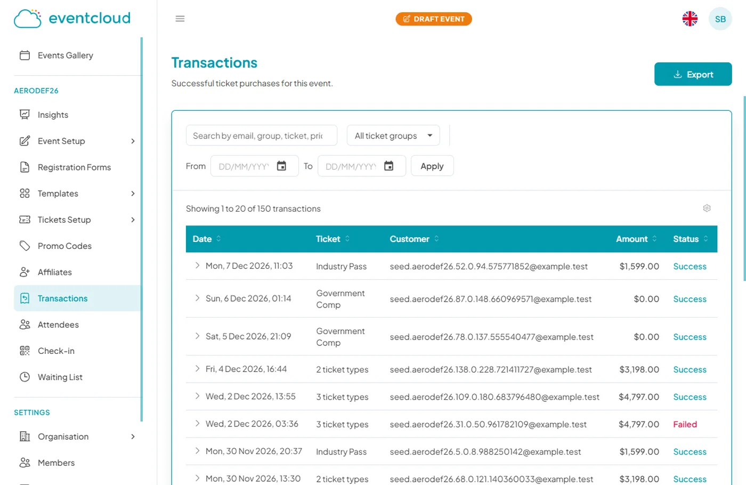This screenshot has height=485, width=746.
Task: Navigate to Promo Codes
Action: [x=77, y=246]
